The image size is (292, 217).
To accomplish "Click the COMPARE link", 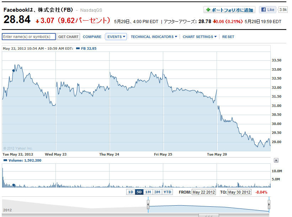I will 92,37.
